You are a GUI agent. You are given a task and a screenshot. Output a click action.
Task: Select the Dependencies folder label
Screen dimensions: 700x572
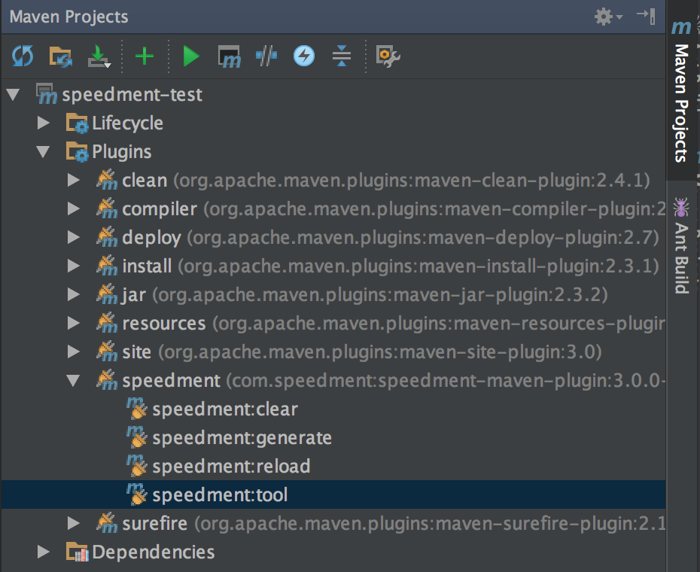pos(154,552)
